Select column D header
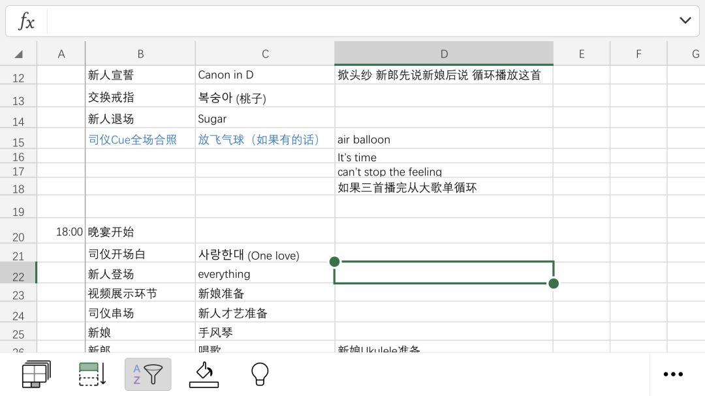The width and height of the screenshot is (705, 396). coord(444,54)
